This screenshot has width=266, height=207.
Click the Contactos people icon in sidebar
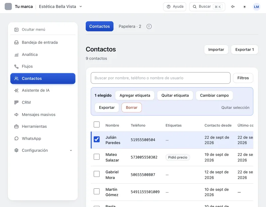pos(16,79)
